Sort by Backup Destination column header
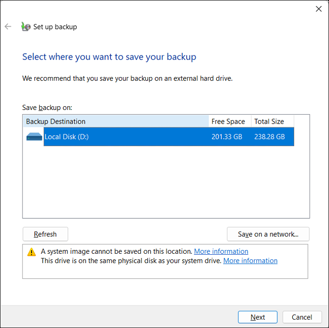329x328 pixels. coord(115,121)
